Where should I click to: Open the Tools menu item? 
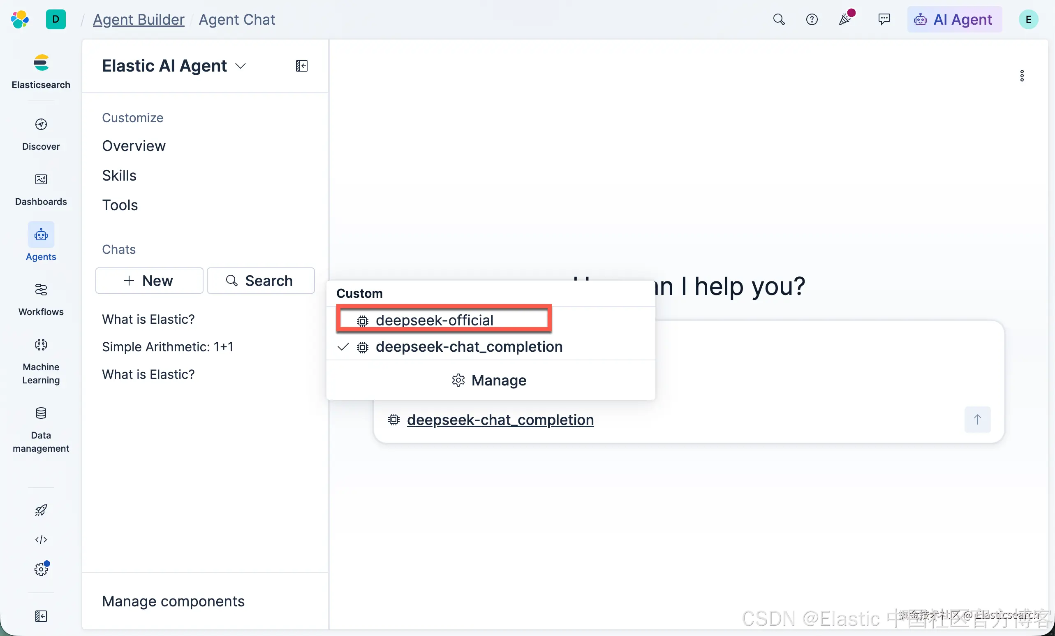120,205
